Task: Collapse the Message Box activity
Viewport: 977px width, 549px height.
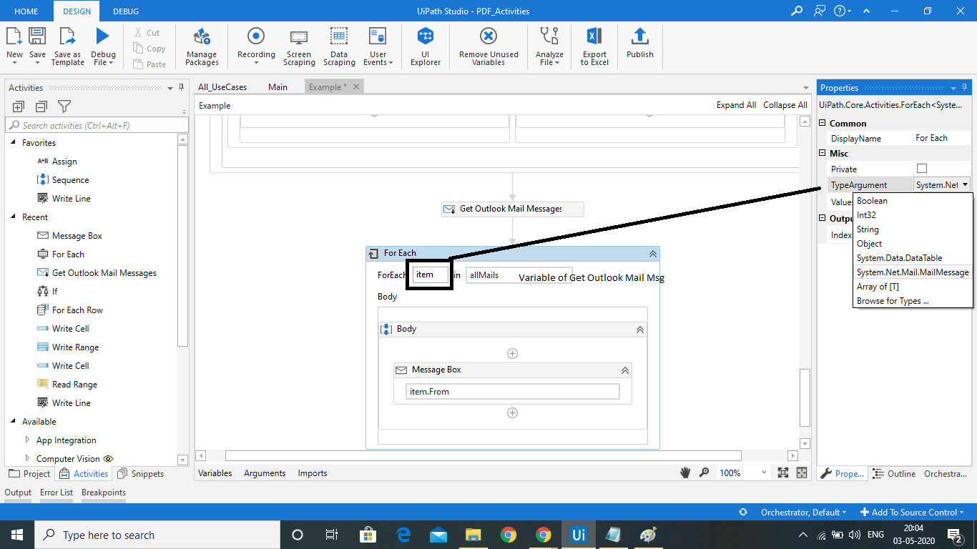Action: (x=624, y=370)
